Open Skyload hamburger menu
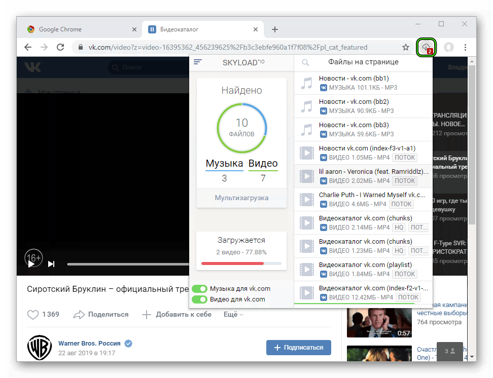 coord(197,62)
